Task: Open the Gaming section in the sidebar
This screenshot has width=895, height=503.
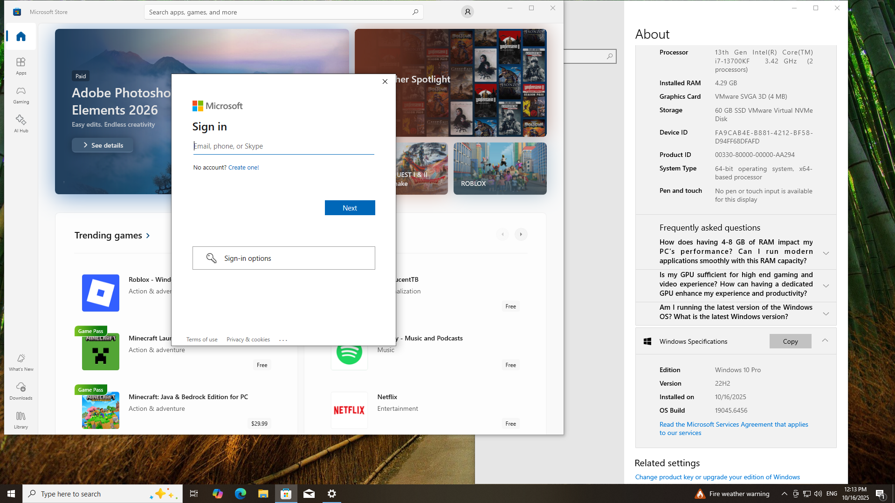Action: click(21, 95)
